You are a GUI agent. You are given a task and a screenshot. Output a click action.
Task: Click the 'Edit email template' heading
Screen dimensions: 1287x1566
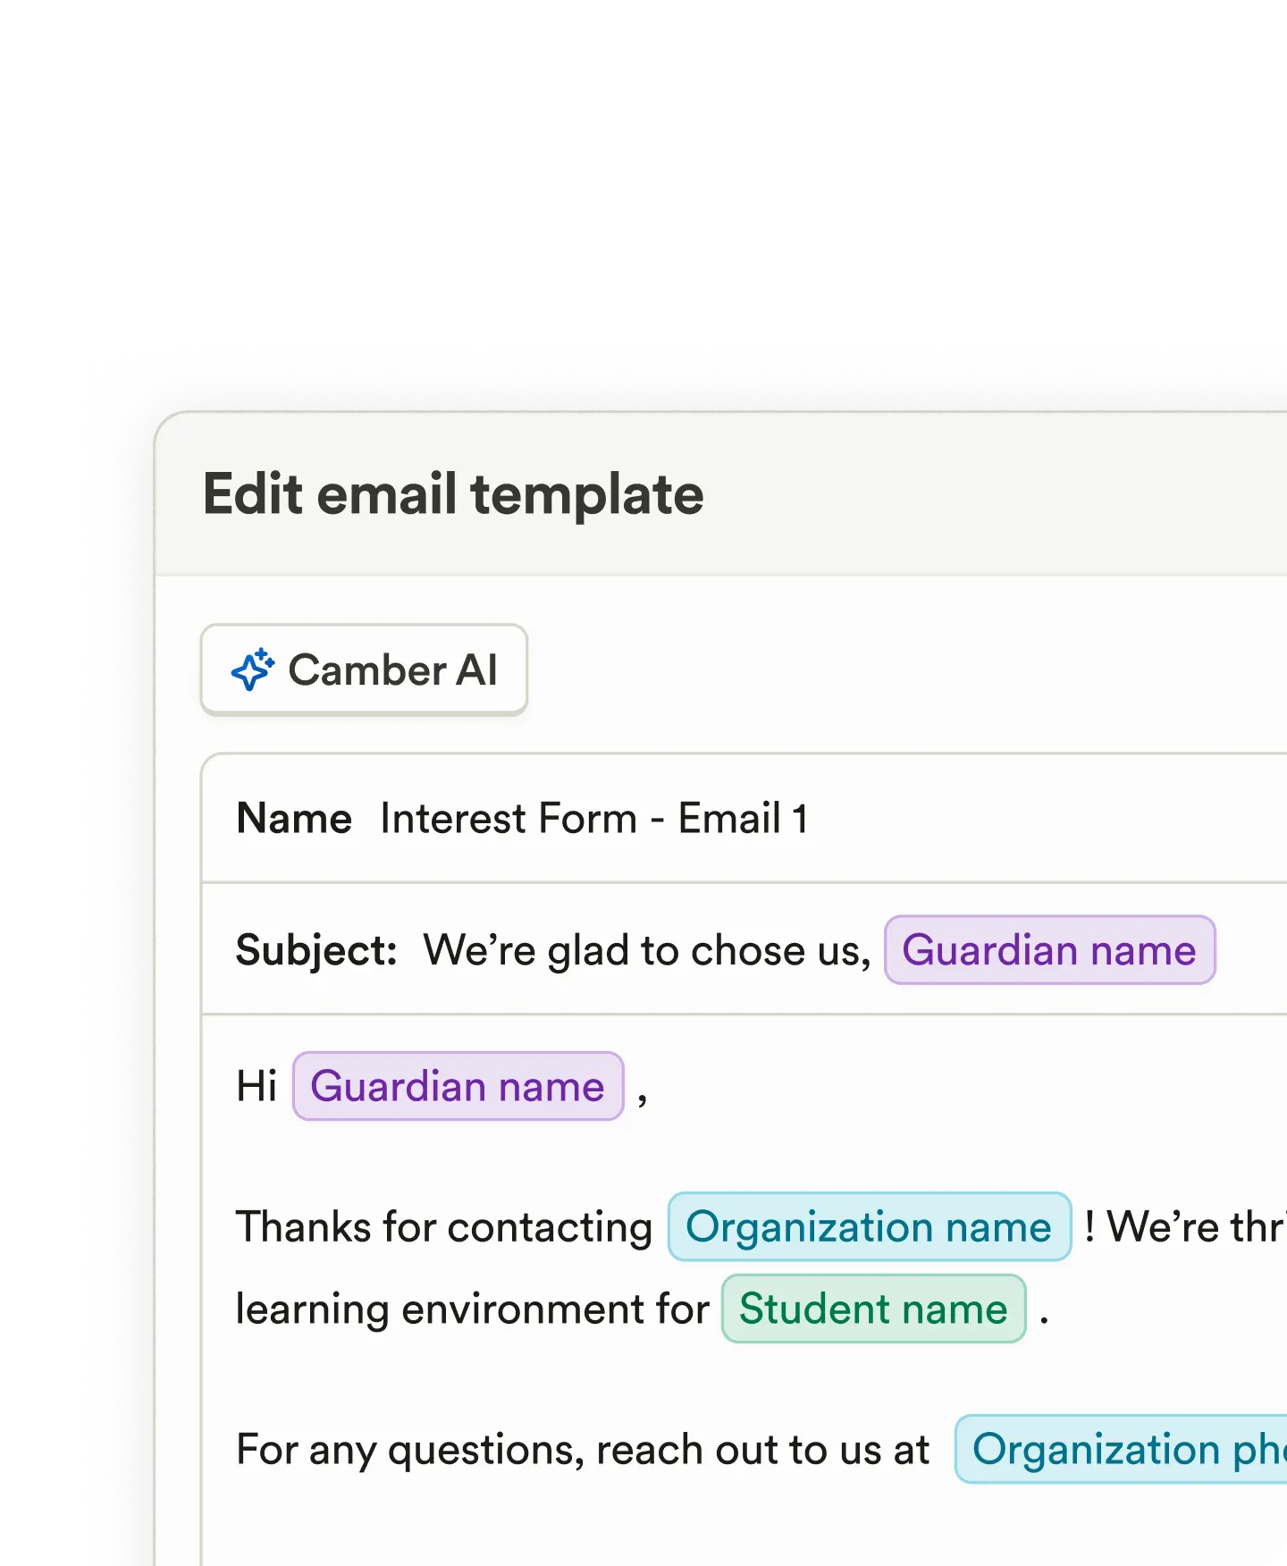pos(453,494)
